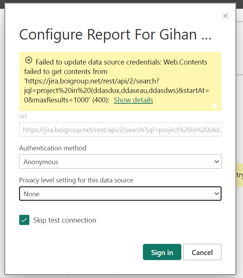
Task: Click the chevron arrow on Anonymous combo box
Action: (217, 161)
